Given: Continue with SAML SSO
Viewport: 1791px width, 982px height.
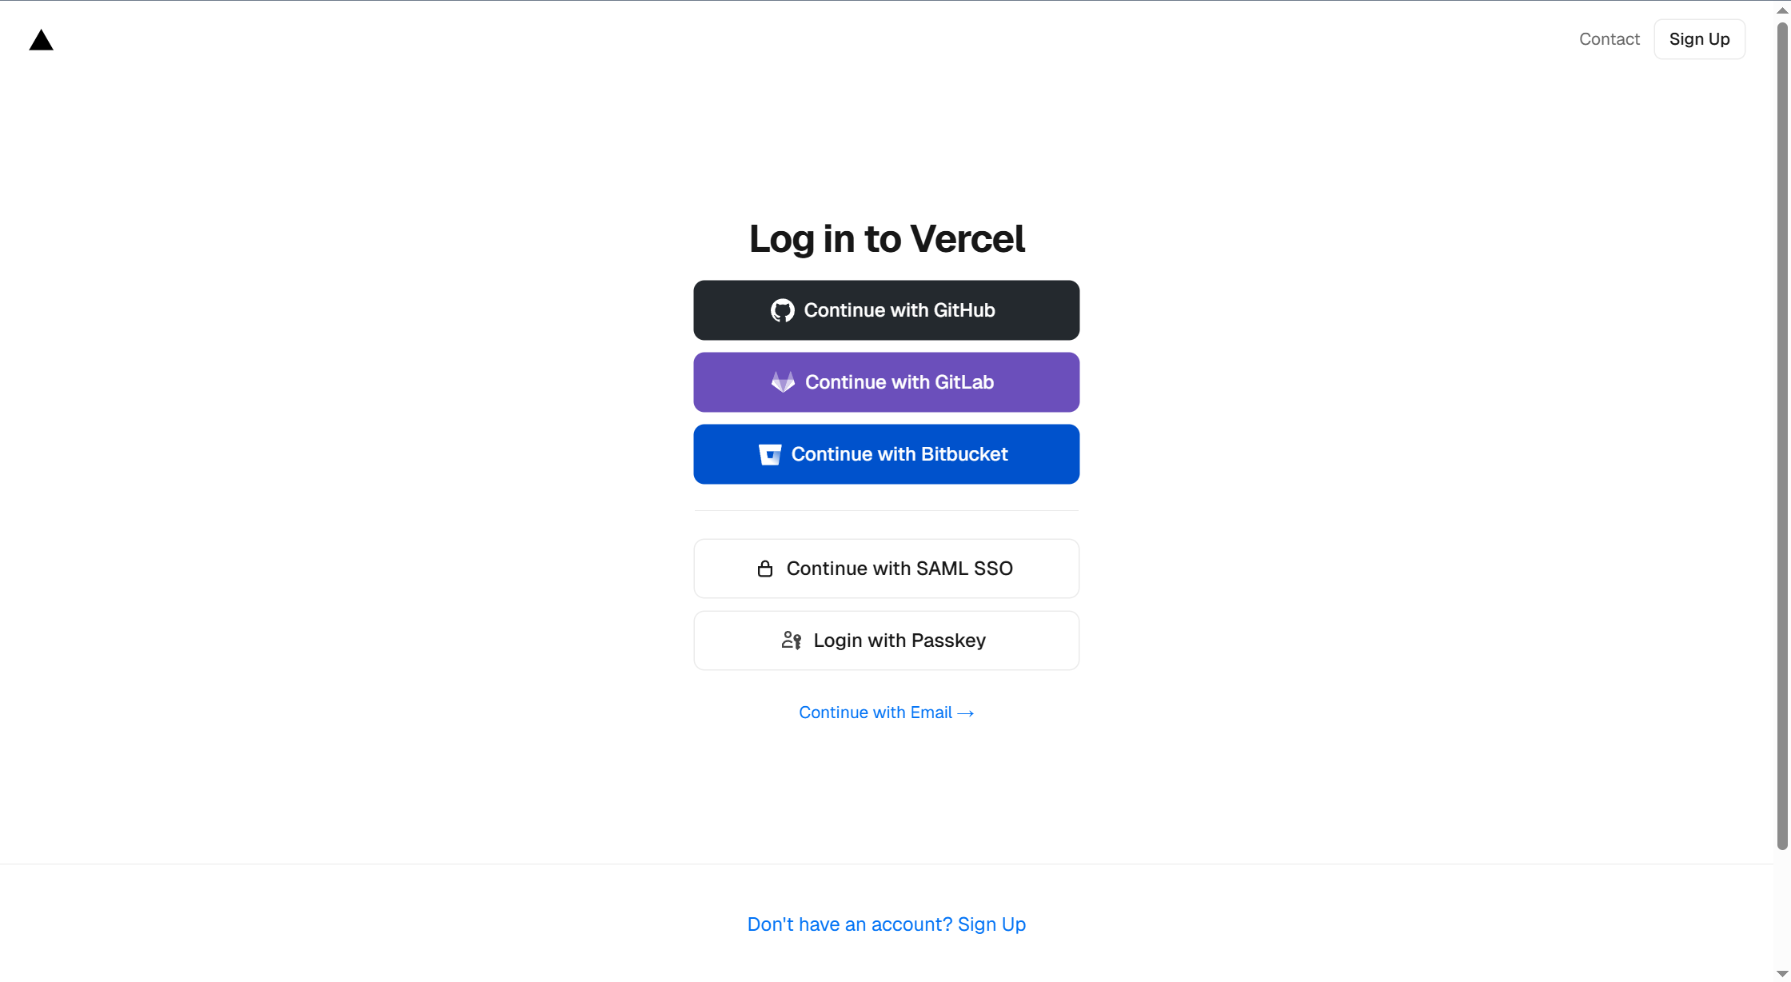Looking at the screenshot, I should [x=887, y=569].
